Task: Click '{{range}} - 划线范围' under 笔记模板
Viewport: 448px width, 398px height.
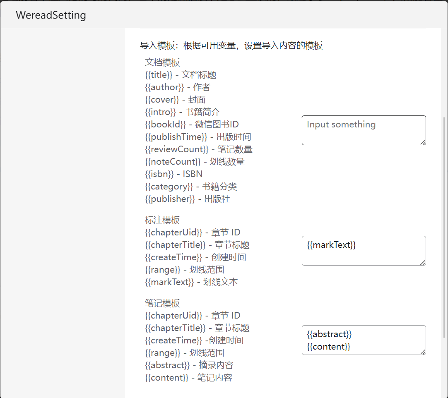Action: (x=185, y=353)
